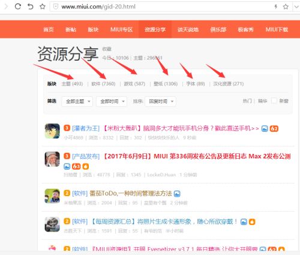Select the 资源分享 navigation tab

(x=155, y=29)
